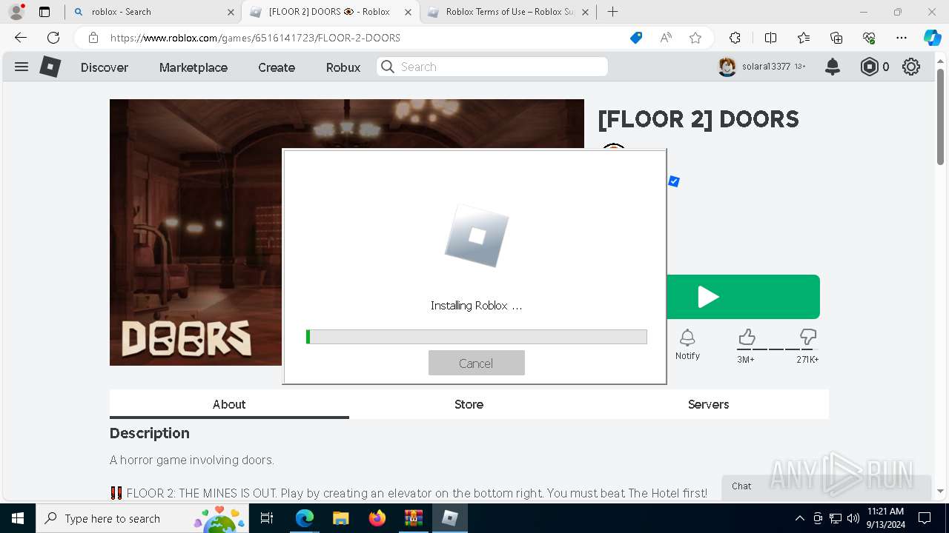Viewport: 949px width, 533px height.
Task: Open the shopping price tag icon
Action: [x=636, y=38]
